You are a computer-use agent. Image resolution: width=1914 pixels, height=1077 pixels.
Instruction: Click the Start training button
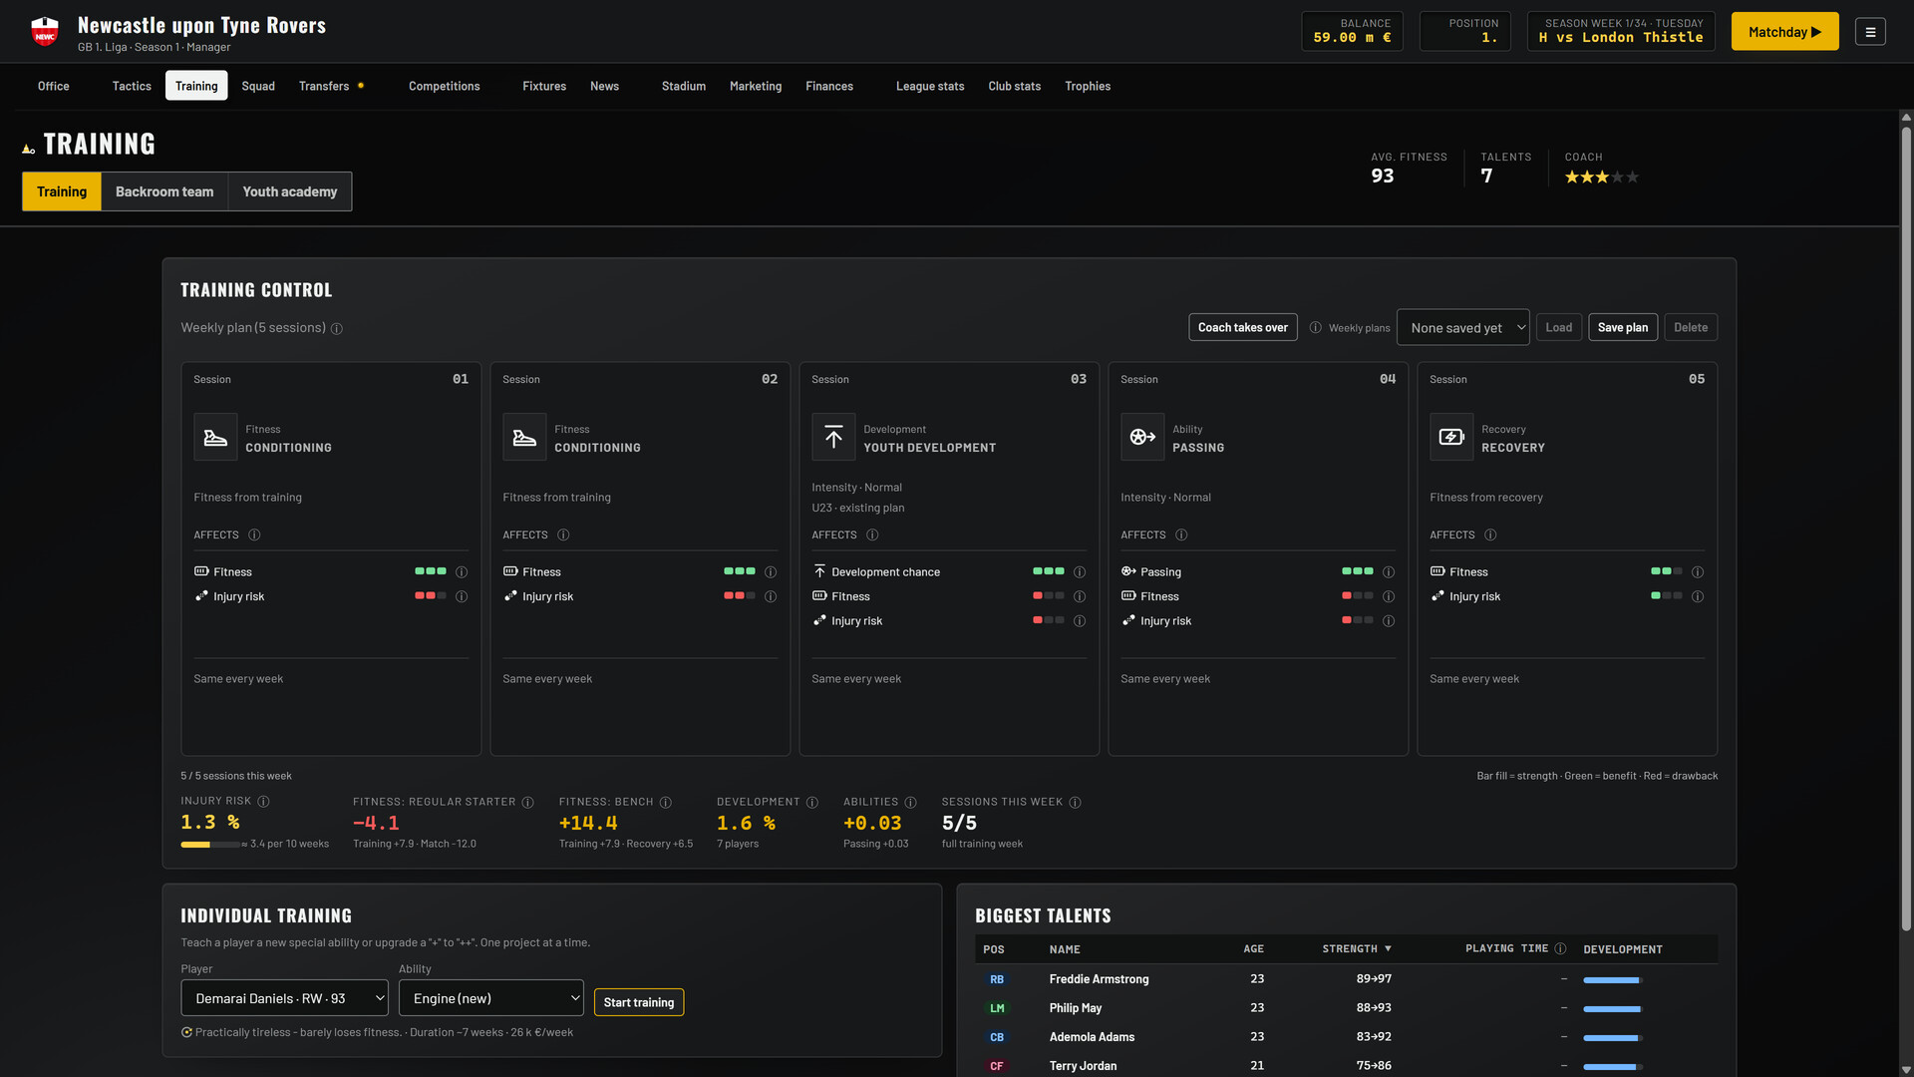tap(638, 1002)
